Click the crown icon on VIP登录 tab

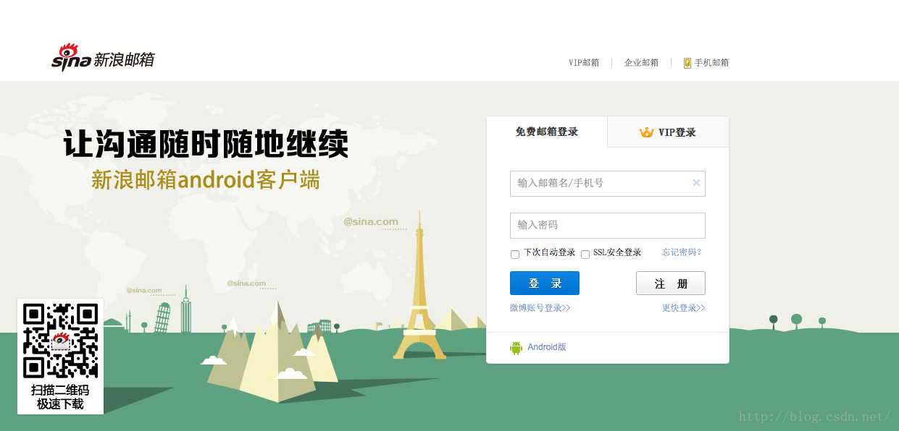tap(647, 132)
